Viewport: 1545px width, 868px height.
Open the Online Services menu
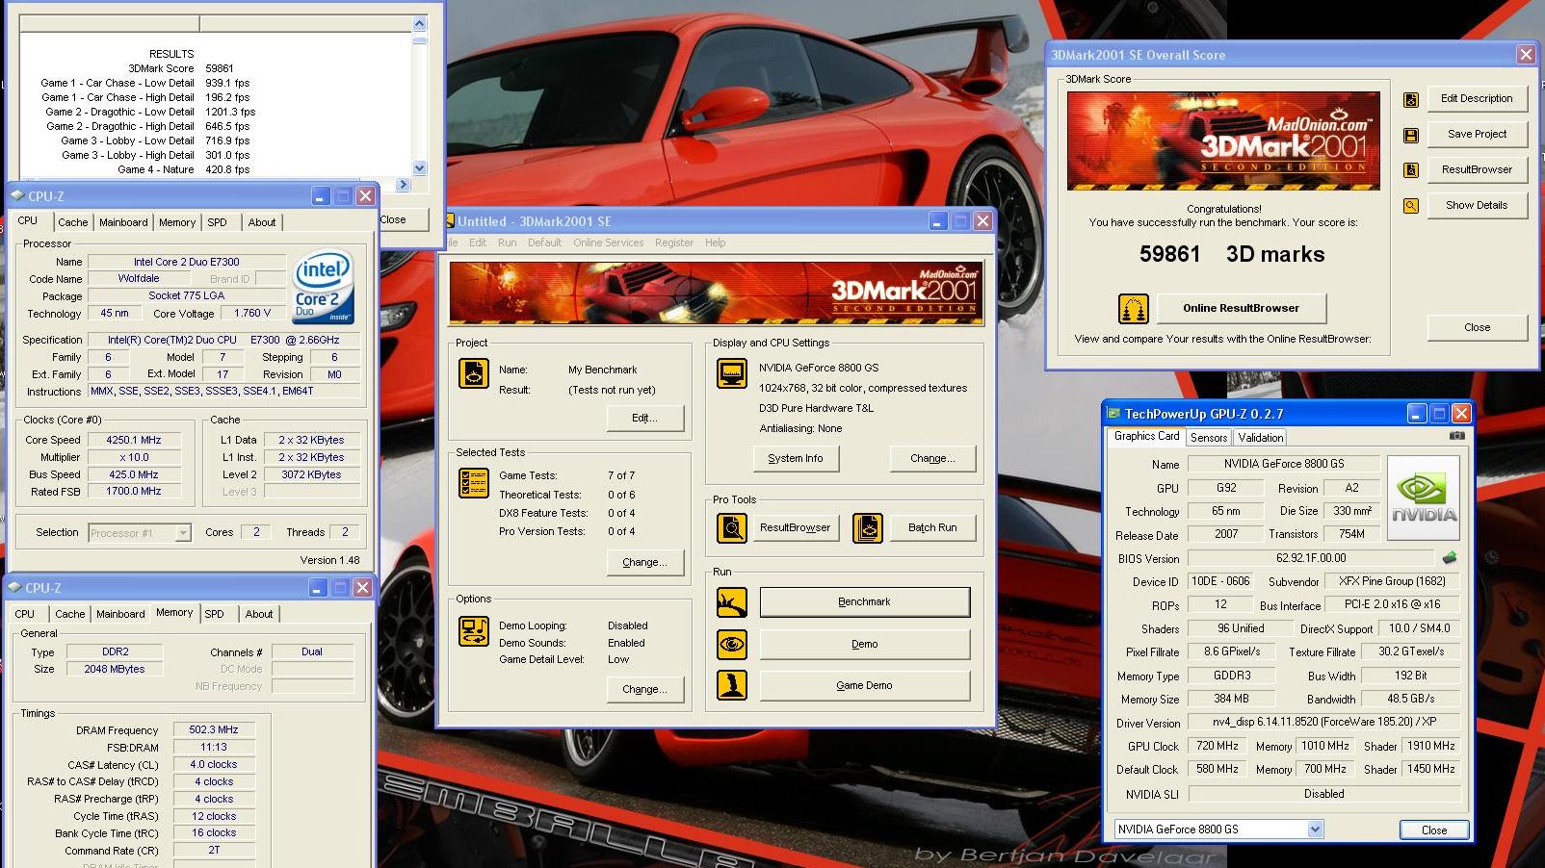608,243
